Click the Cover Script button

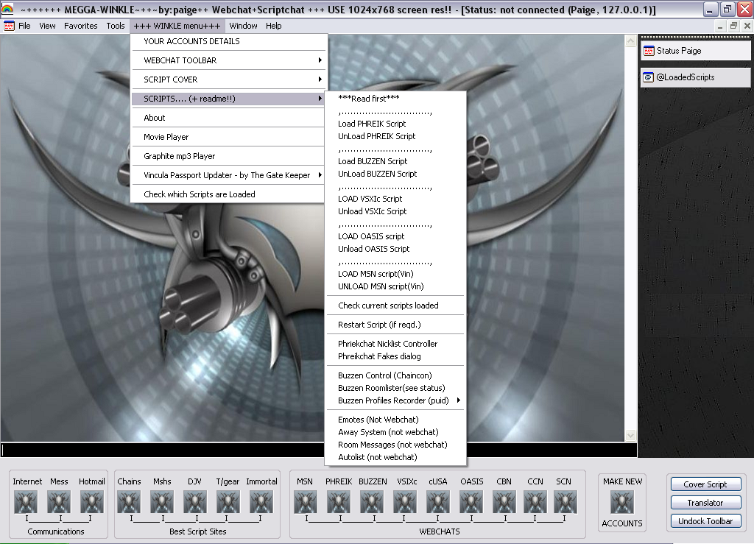coord(705,484)
